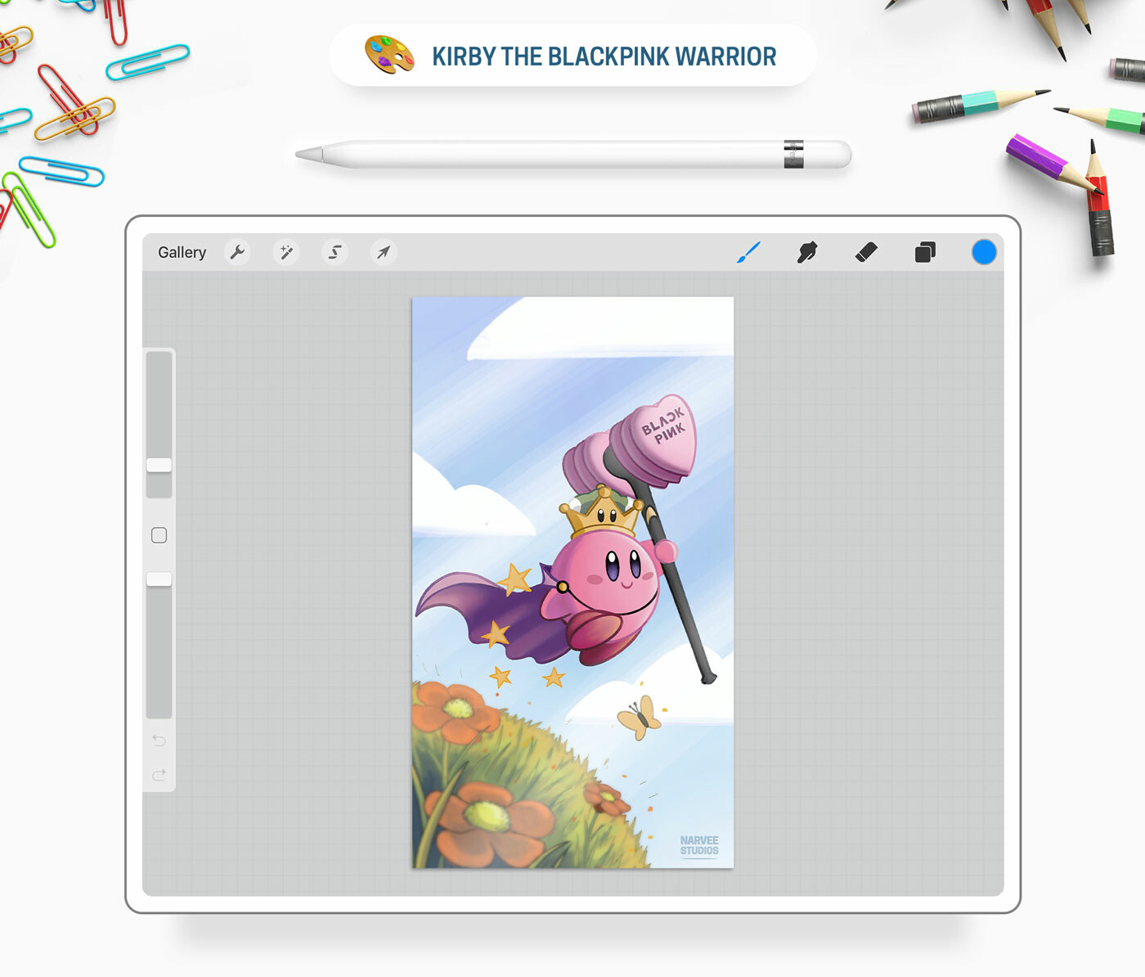Screen dimensions: 1145x977
Task: Select the Eraser tool
Action: click(x=866, y=252)
